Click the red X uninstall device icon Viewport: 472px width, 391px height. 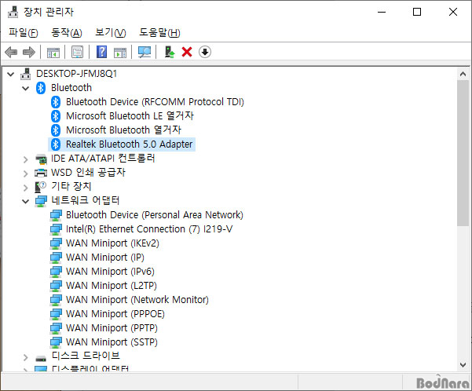[x=187, y=52]
